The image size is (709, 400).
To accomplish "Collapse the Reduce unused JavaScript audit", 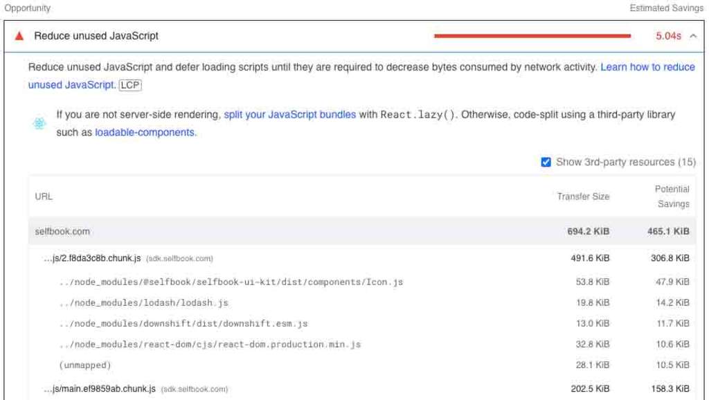I will click(693, 36).
